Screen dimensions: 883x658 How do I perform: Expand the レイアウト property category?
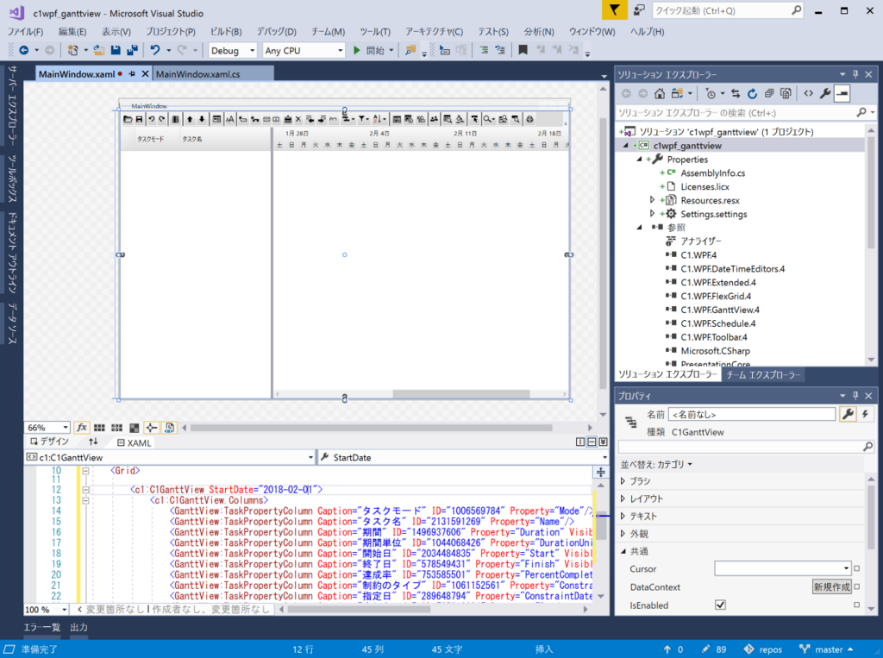[623, 498]
